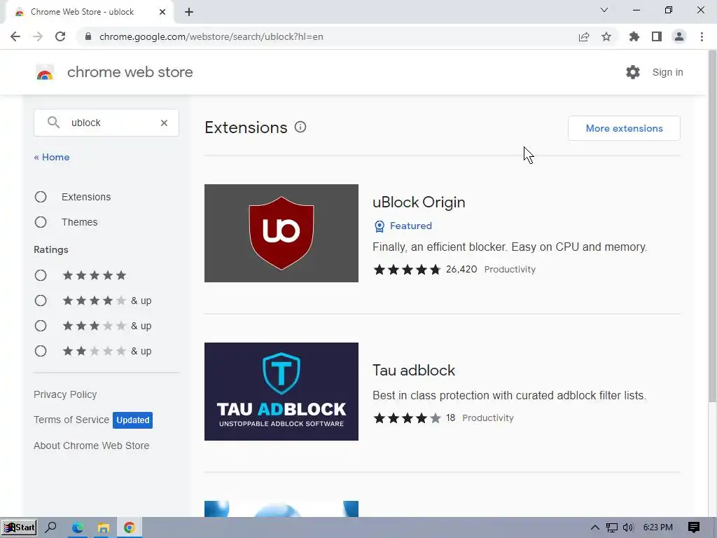
Task: Filter by five stars rating
Action: [x=41, y=275]
